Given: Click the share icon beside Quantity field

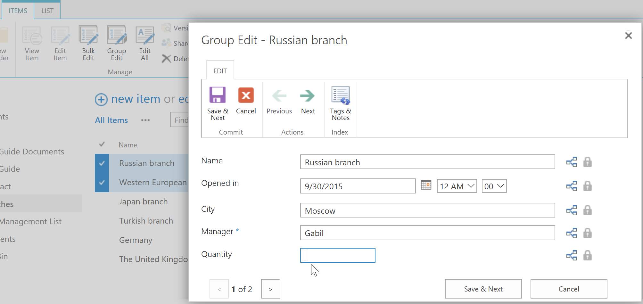Looking at the screenshot, I should point(572,255).
